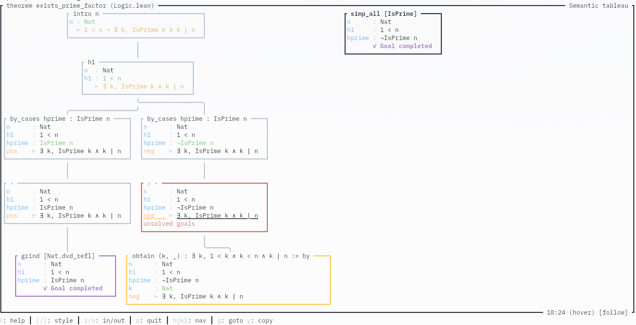Click the turnstile next to neg in obtain node
636x325 pixels.
156,296
